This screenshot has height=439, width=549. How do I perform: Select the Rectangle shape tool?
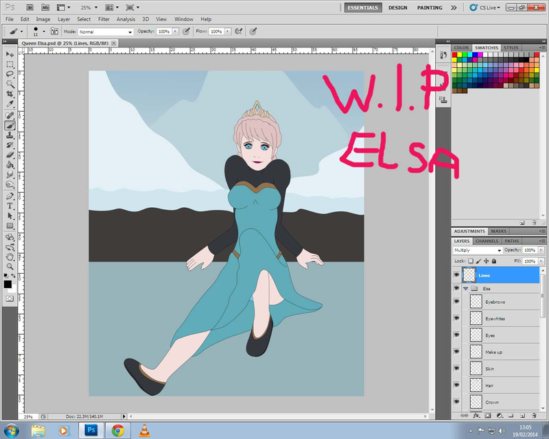click(x=10, y=226)
